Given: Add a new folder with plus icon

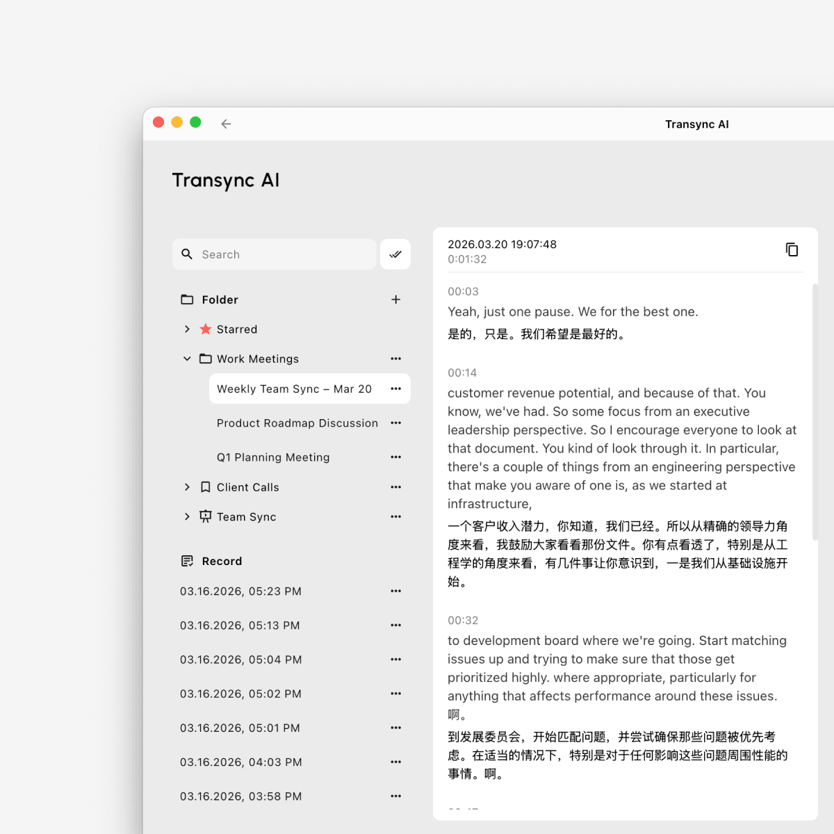Looking at the screenshot, I should click(395, 300).
